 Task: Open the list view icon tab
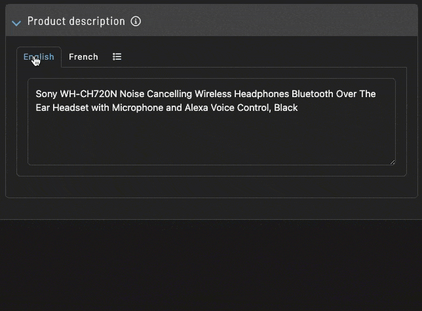tap(117, 56)
